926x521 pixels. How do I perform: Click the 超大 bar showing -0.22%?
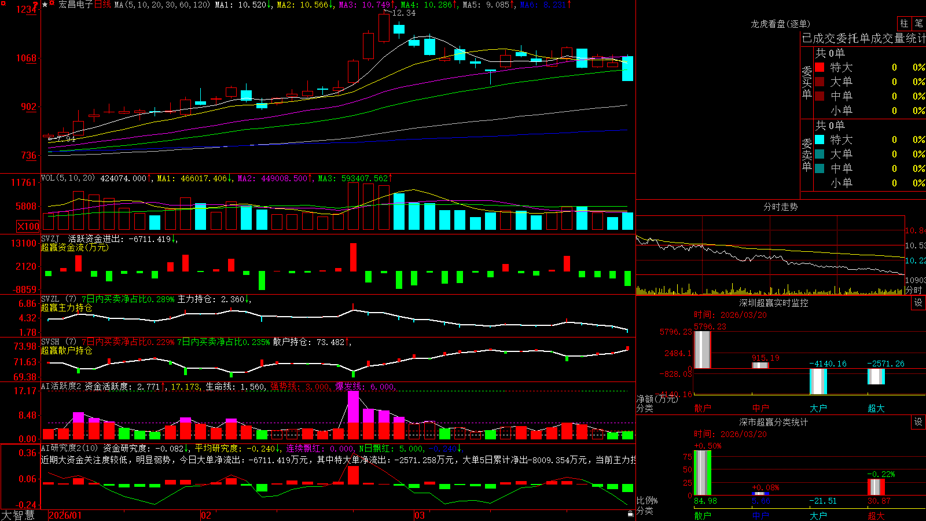(x=876, y=487)
